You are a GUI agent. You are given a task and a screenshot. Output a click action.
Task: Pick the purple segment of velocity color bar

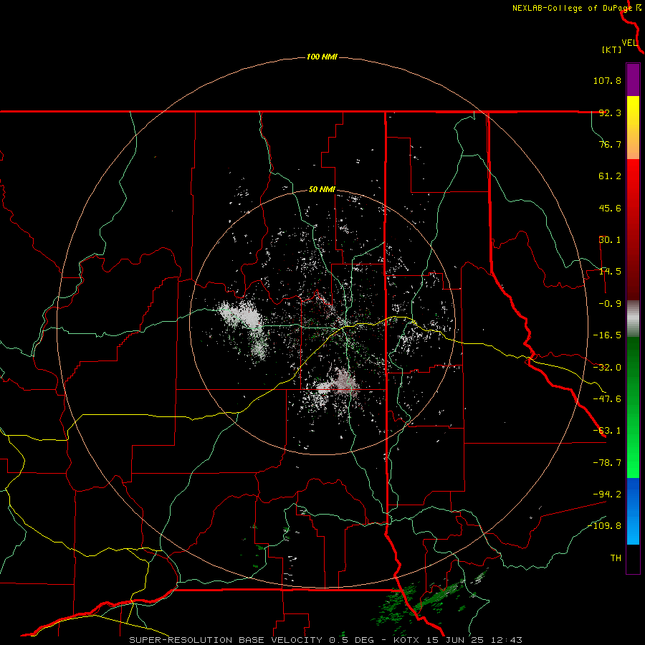[x=633, y=80]
